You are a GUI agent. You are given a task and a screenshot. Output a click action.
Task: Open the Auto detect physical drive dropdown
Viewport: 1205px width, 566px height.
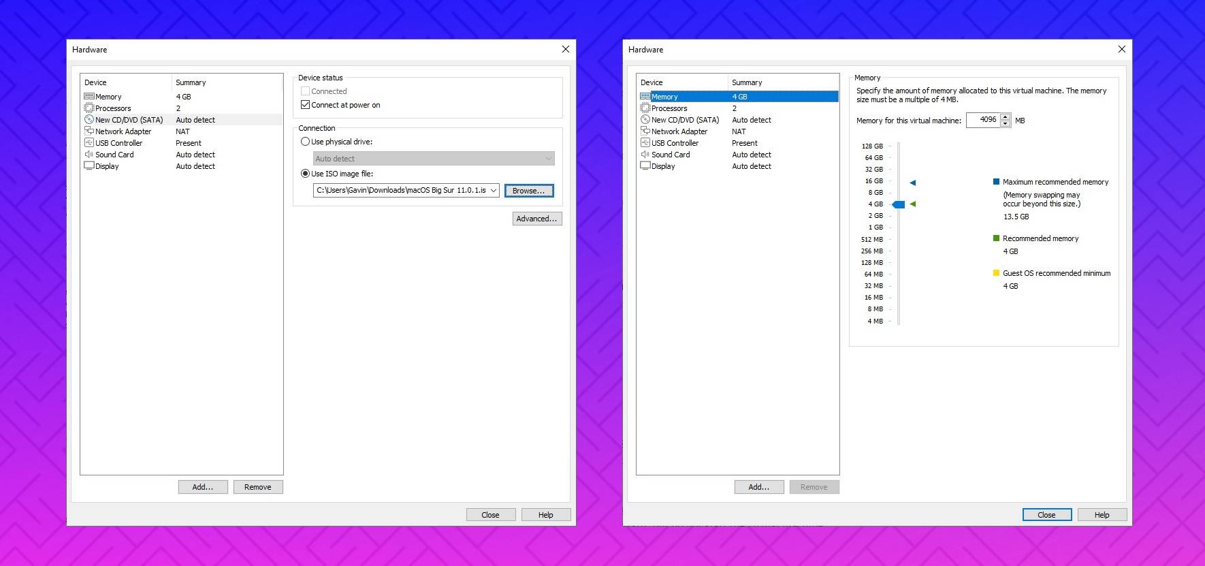point(434,159)
